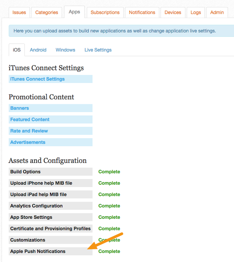Viewport: 234px width, 262px height.
Task: Open Certificate and Provisioning Profiles
Action: click(x=51, y=229)
